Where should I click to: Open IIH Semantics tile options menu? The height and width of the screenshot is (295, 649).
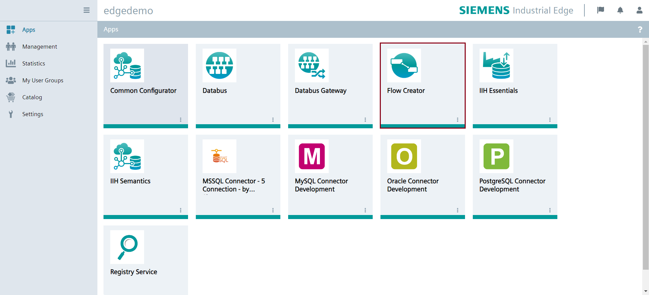click(x=180, y=210)
